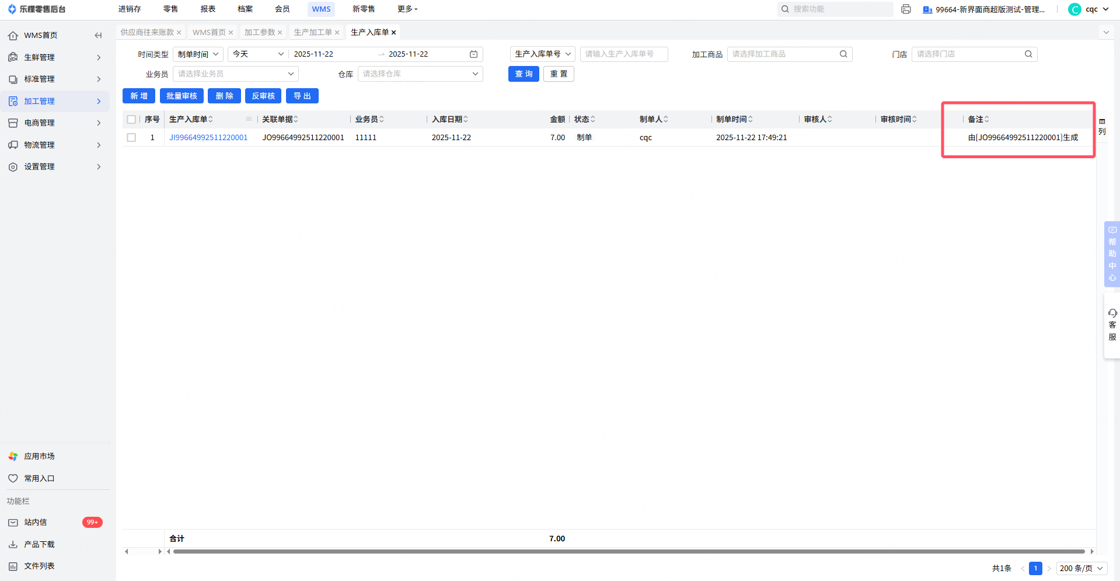Open the calendar date picker icon
1120x581 pixels.
click(x=474, y=54)
